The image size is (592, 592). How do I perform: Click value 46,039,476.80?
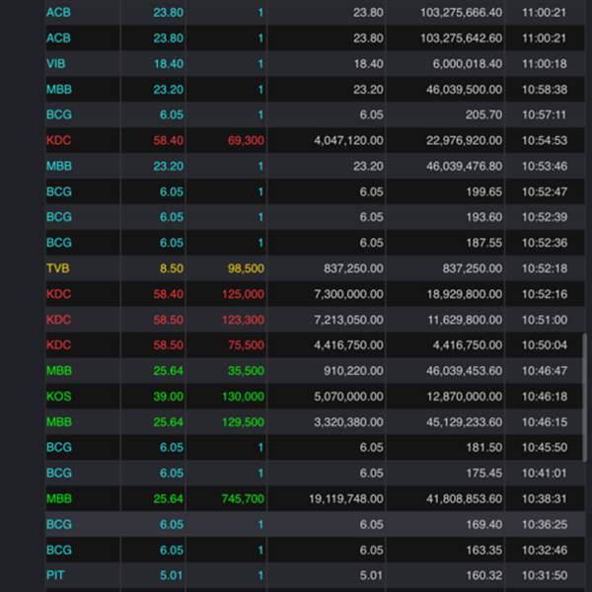click(x=464, y=166)
